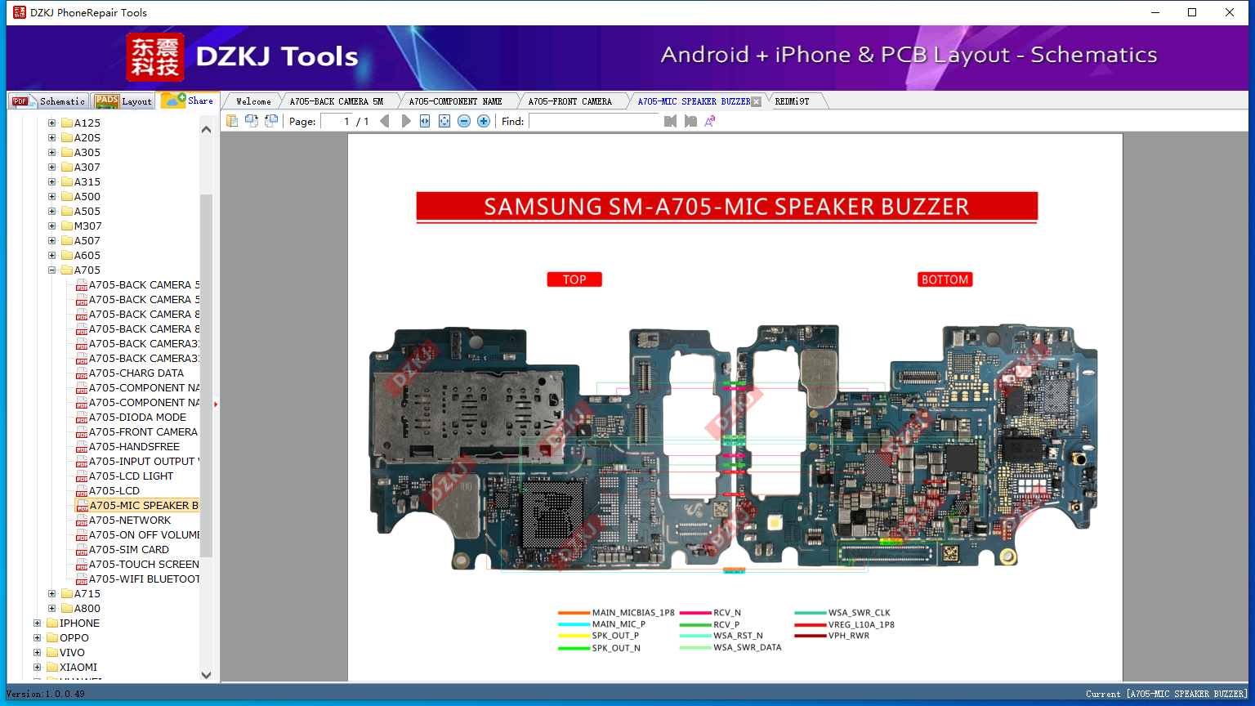Expand the A307 folder node

[52, 168]
